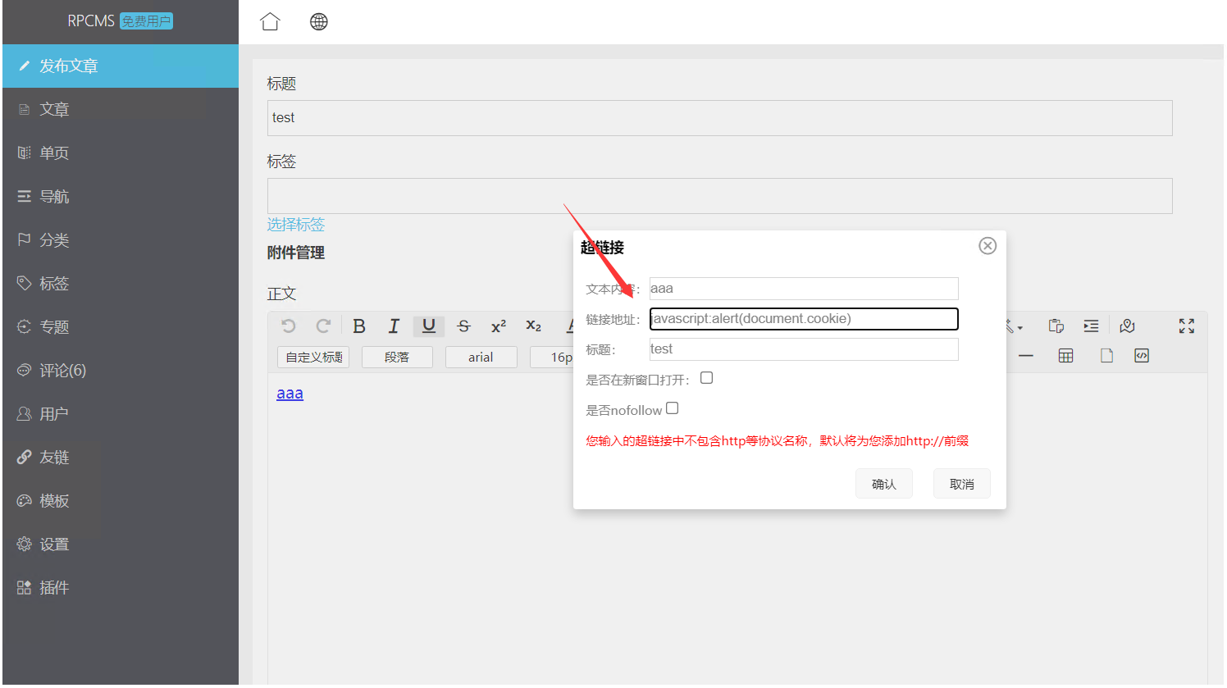The height and width of the screenshot is (688, 1227).
Task: Open 标签 in the sidebar
Action: [x=121, y=284]
